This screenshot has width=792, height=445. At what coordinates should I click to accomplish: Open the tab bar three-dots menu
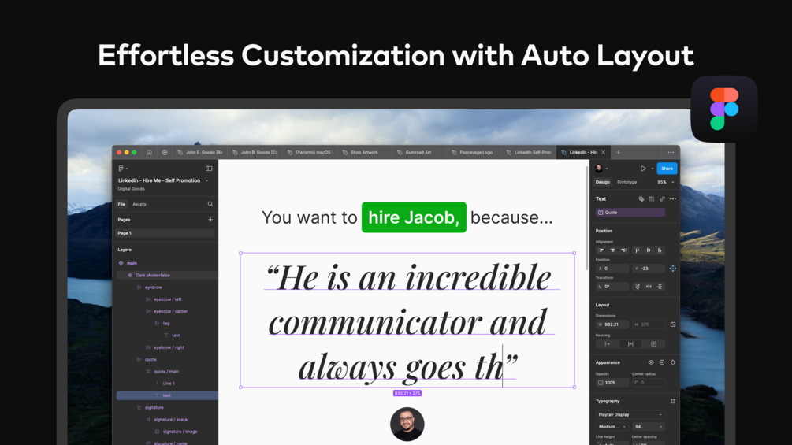[671, 152]
